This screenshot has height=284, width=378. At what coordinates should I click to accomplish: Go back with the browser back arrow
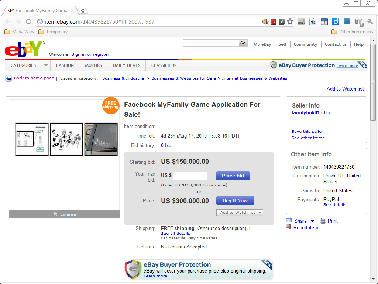(x=8, y=22)
